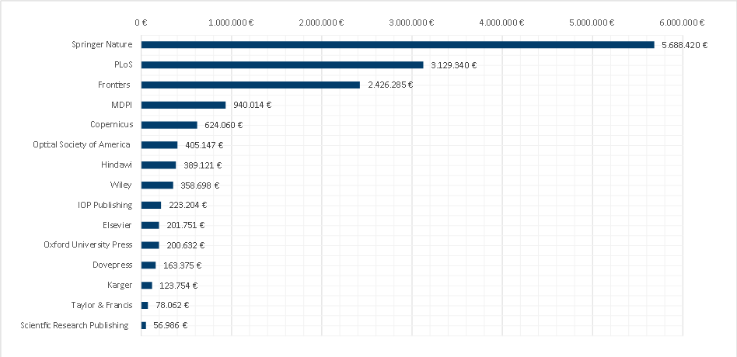Click the Copernicus bar
737x357 pixels.
point(169,125)
